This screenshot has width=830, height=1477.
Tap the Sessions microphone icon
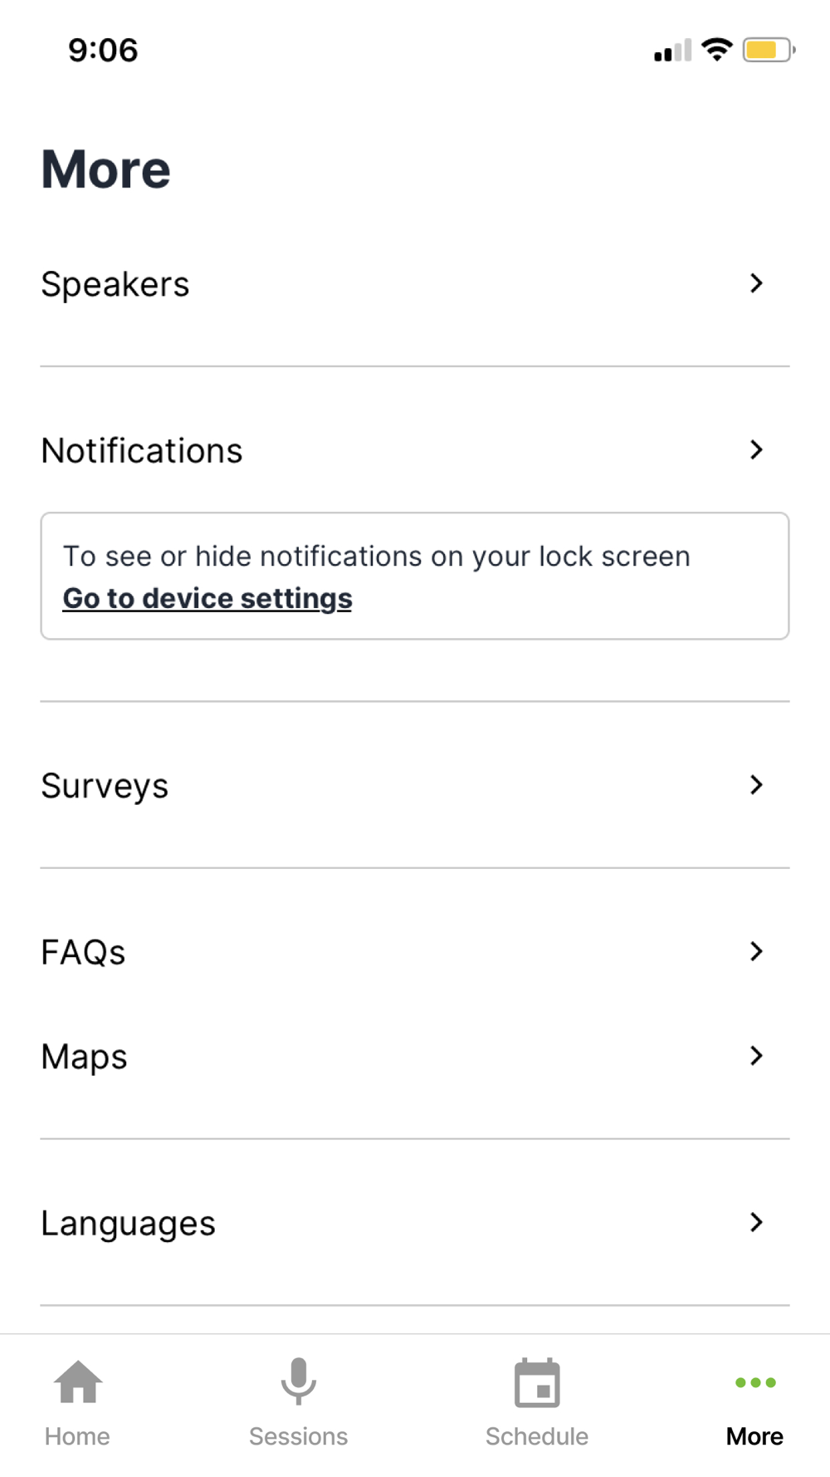[x=298, y=1382]
